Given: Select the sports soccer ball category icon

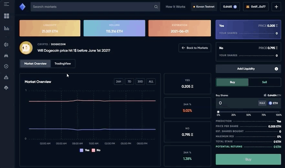Looking at the screenshot, I should pos(6,66).
